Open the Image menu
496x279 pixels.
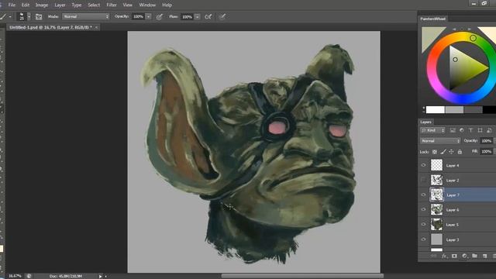42,5
